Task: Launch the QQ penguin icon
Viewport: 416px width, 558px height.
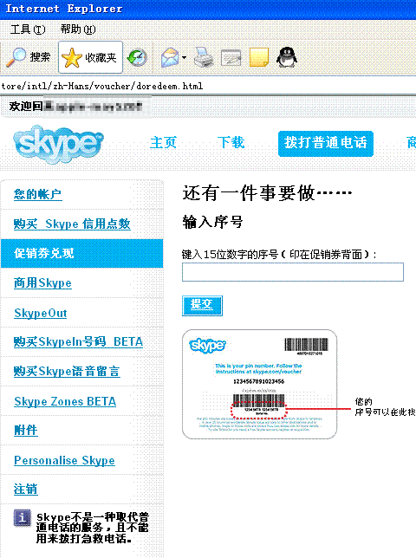Action: pos(287,57)
